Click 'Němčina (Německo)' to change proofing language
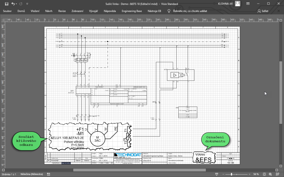This screenshot has height=177, width=284. [x=31, y=175]
